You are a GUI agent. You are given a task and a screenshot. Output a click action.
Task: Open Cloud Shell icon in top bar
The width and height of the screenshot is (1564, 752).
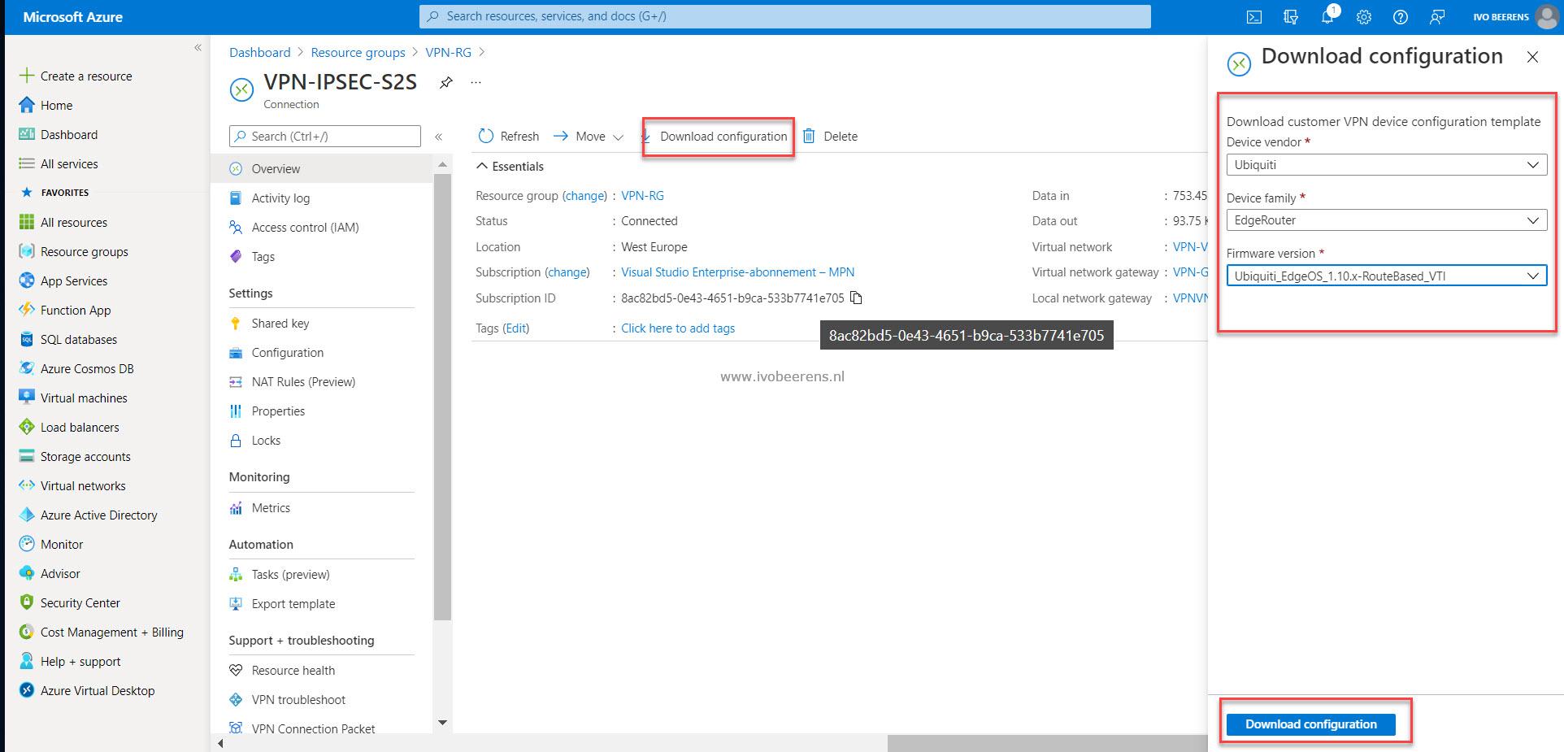click(1254, 16)
